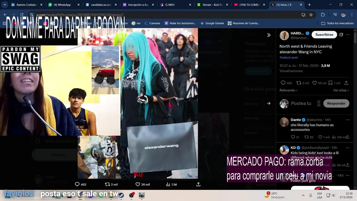The height and width of the screenshot is (201, 357).
Task: Open Chrome three-dot menu
Action: tap(352, 15)
